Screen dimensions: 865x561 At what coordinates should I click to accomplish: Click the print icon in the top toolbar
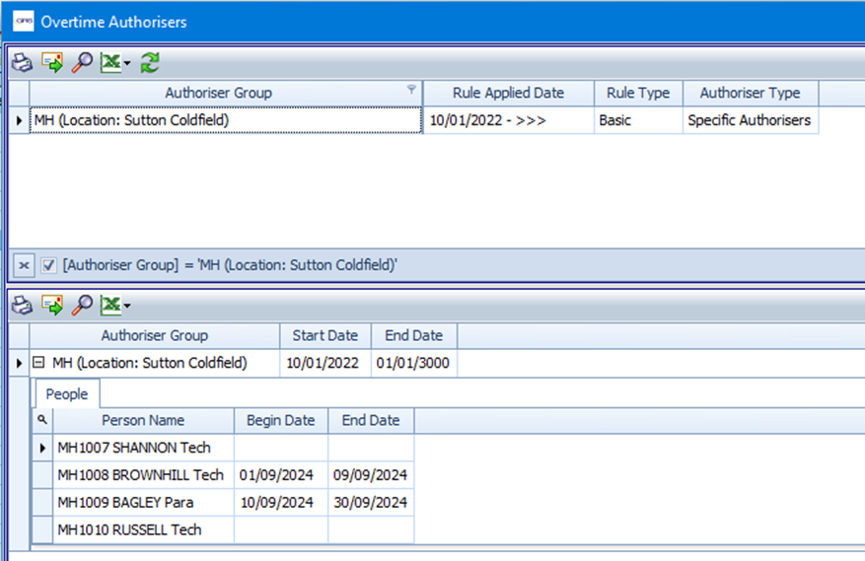coord(22,63)
